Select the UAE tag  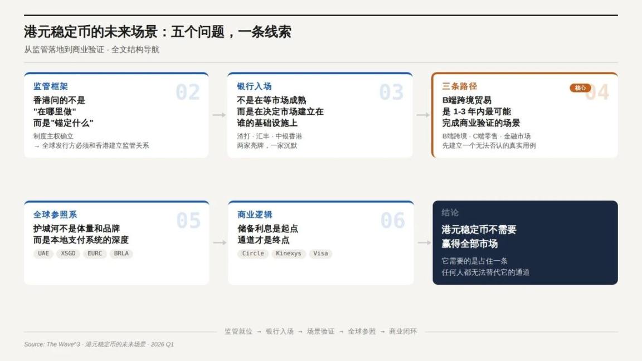(x=43, y=253)
